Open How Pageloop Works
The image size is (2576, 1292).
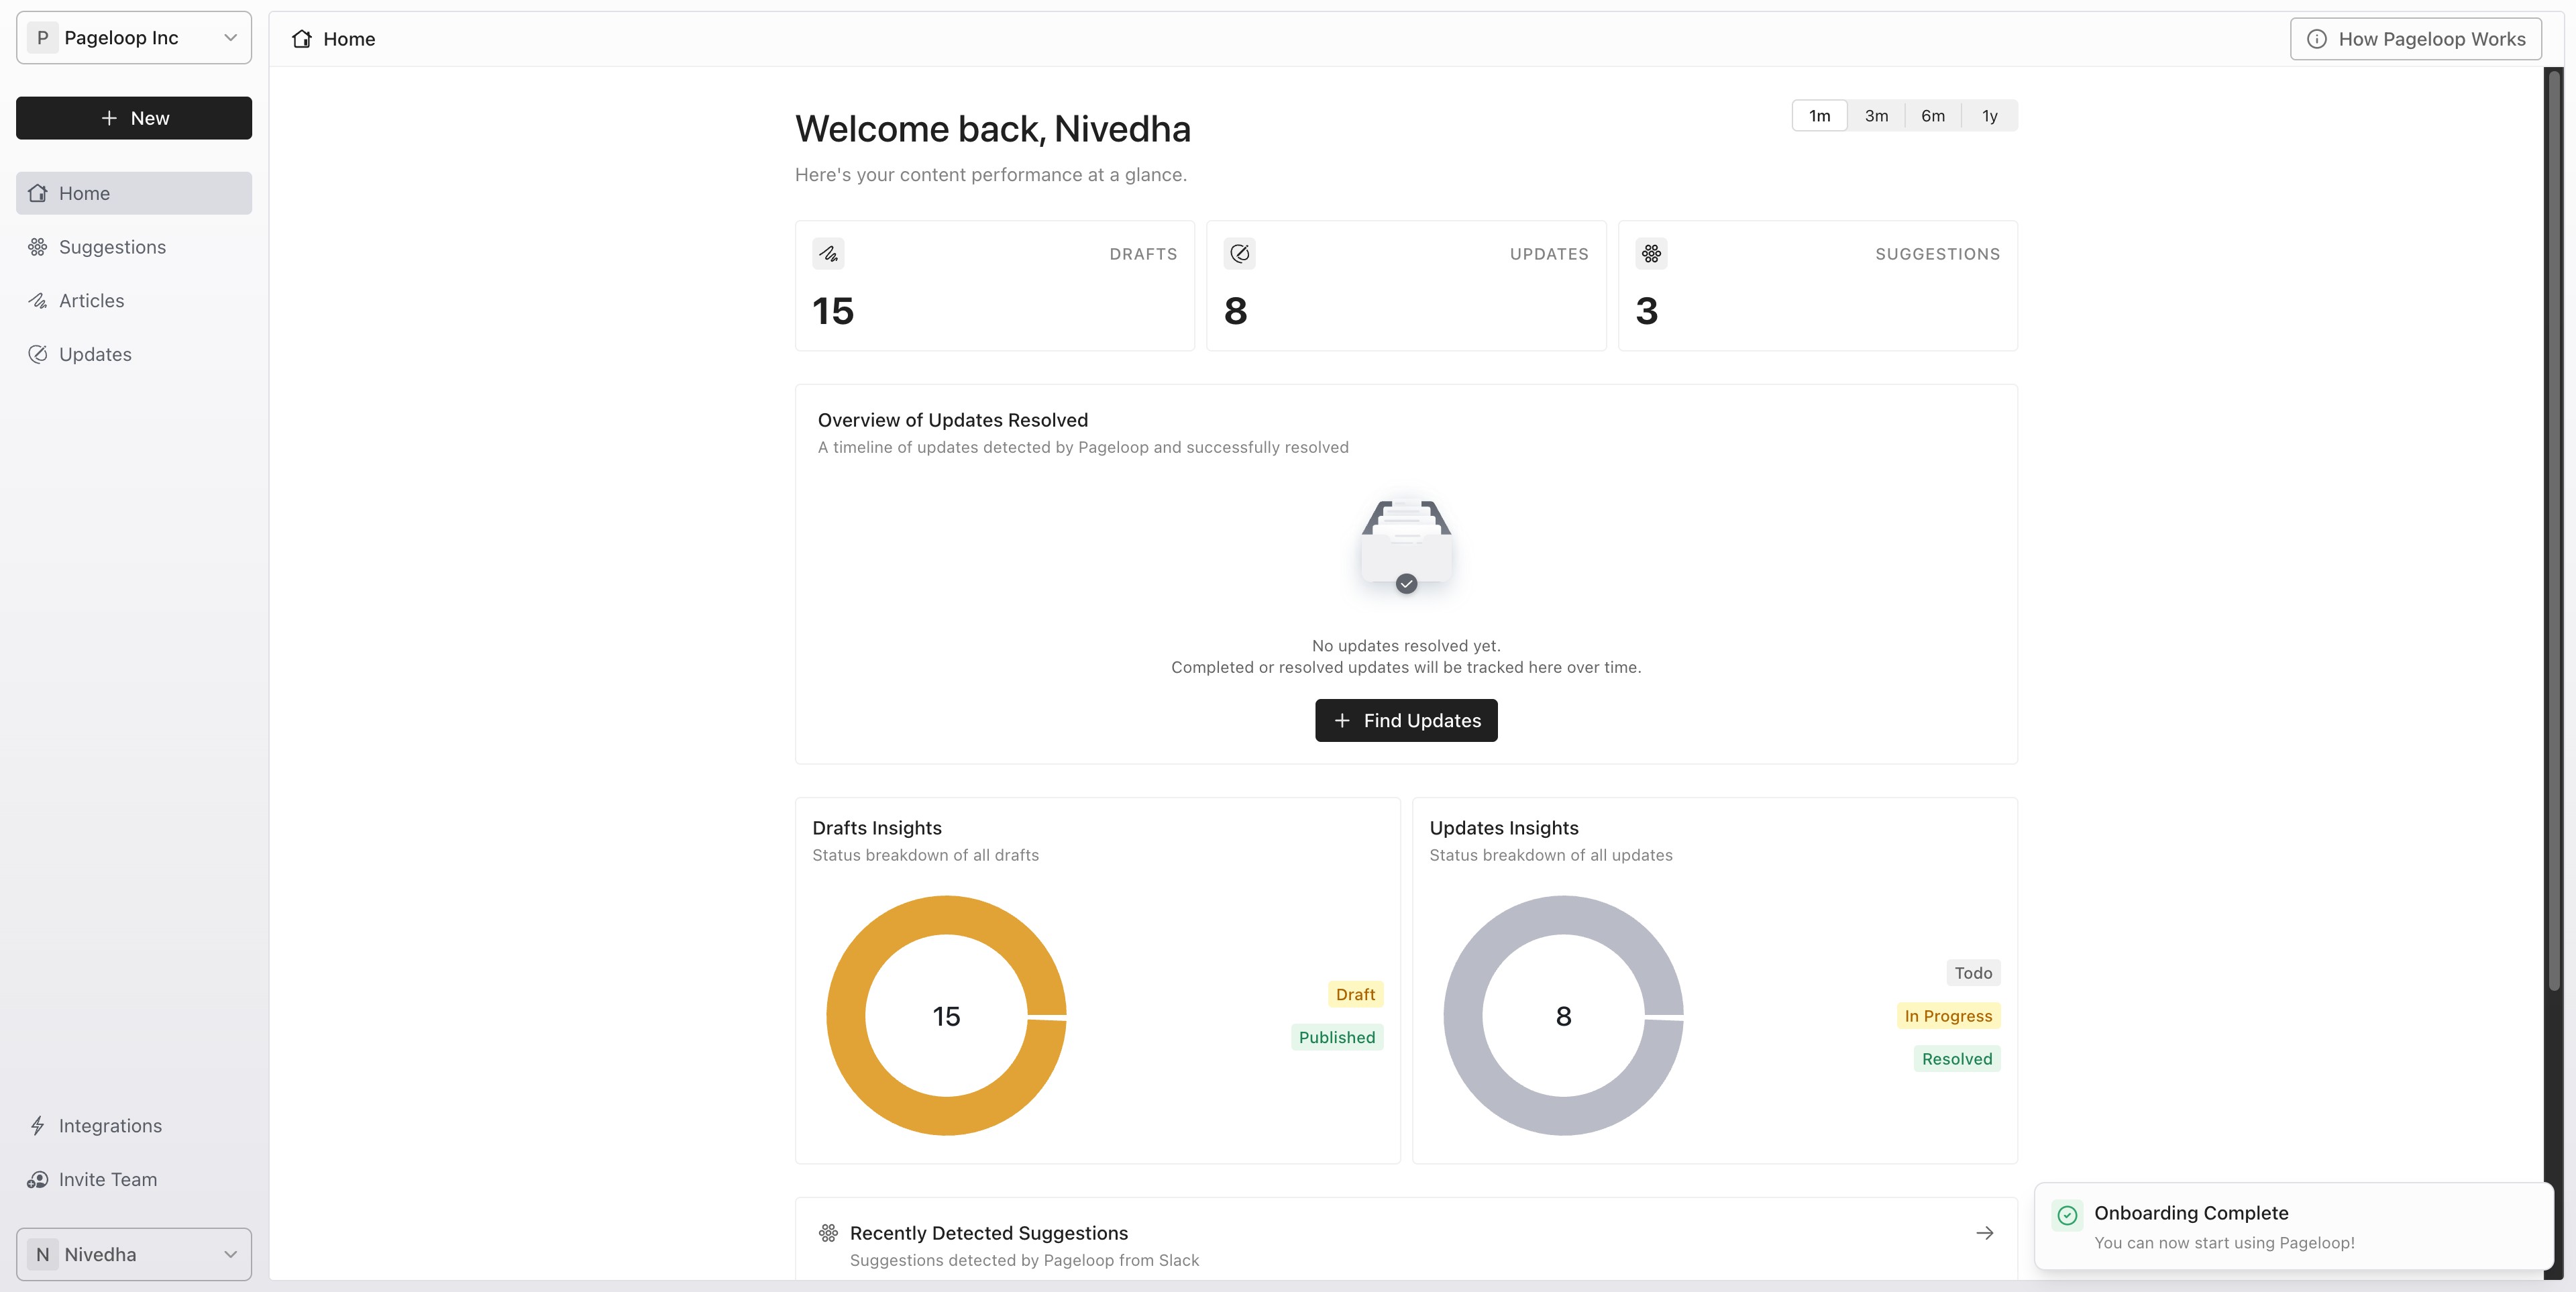pyautogui.click(x=2415, y=39)
